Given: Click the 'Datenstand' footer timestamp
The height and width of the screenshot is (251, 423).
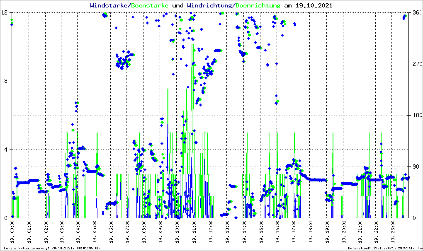Looking at the screenshot, I should click(x=385, y=248).
